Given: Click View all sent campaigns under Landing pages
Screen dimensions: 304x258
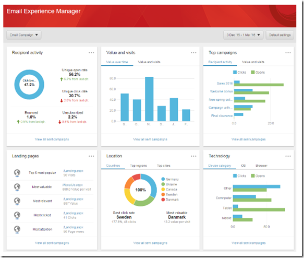Looking at the screenshot, I should [52, 243].
